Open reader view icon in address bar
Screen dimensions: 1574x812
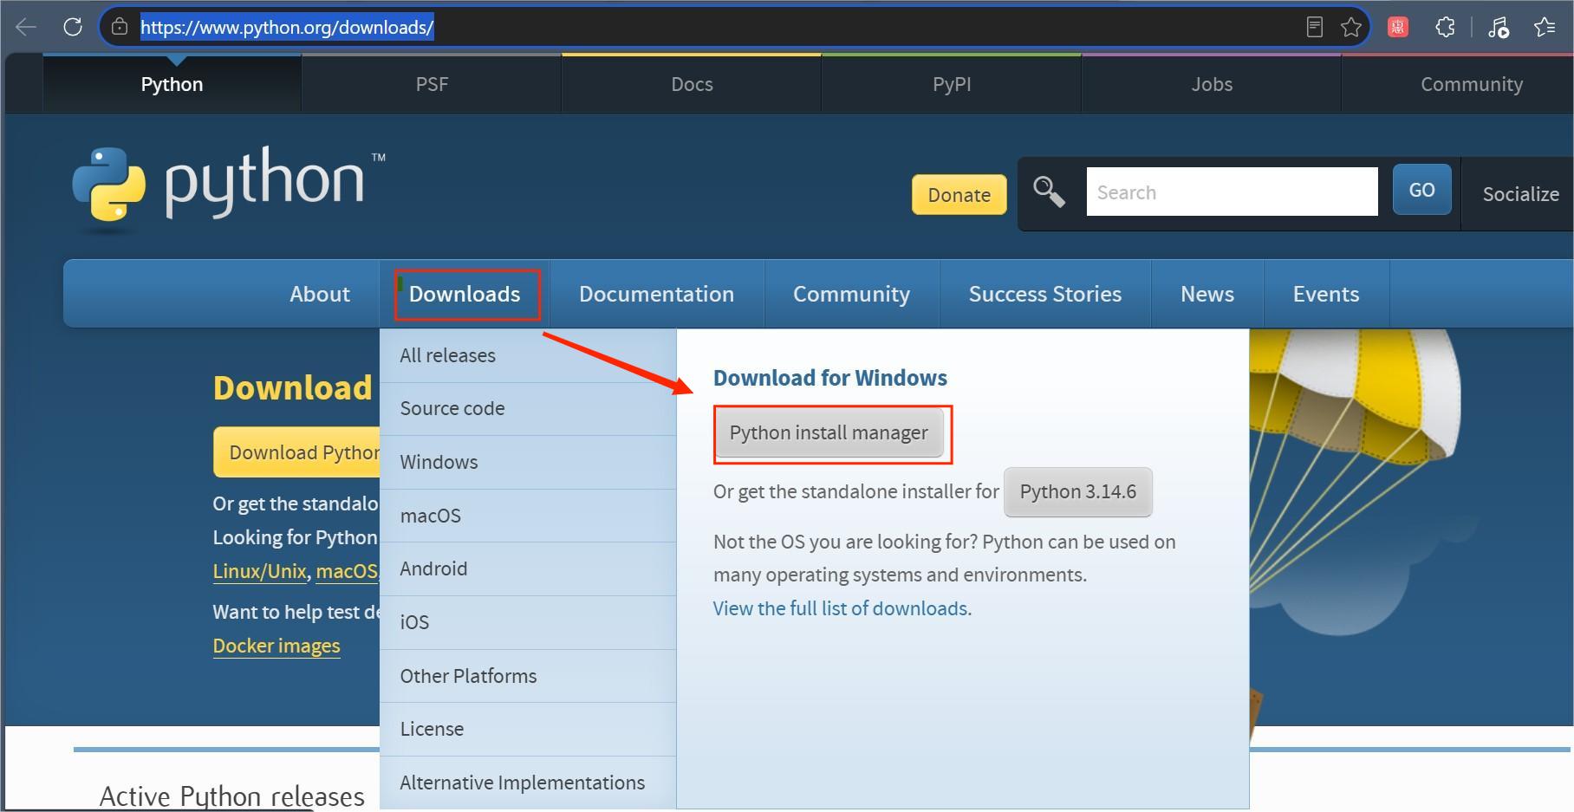click(x=1314, y=27)
